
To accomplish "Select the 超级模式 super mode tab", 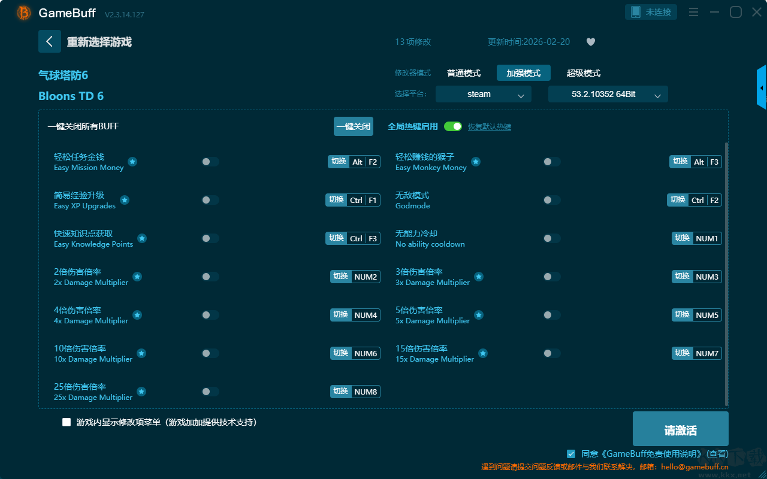I will pyautogui.click(x=583, y=73).
